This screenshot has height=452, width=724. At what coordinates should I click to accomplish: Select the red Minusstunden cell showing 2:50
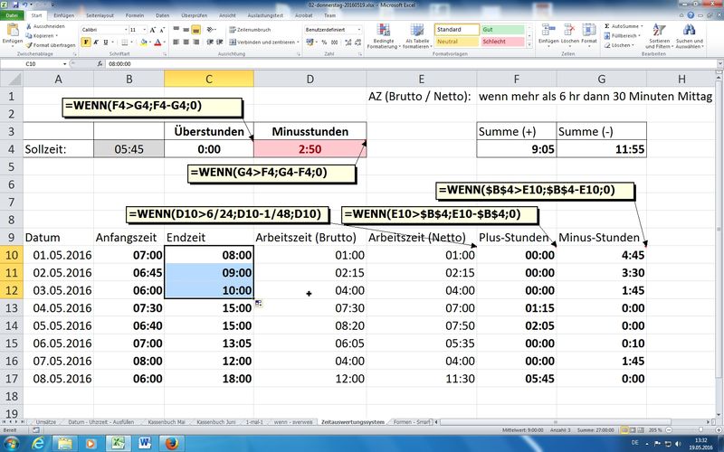[310, 149]
